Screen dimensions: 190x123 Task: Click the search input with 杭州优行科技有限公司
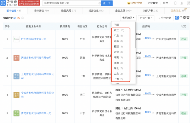click(71, 3)
